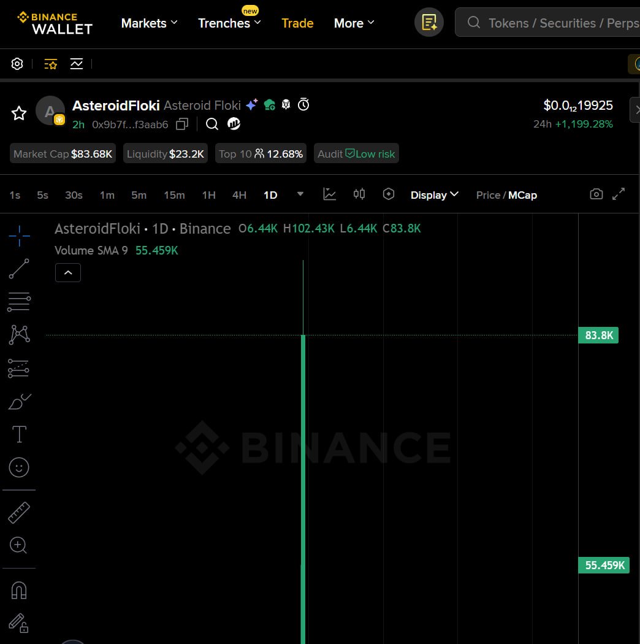
Task: Select the 30s timeframe
Action: coord(74,195)
